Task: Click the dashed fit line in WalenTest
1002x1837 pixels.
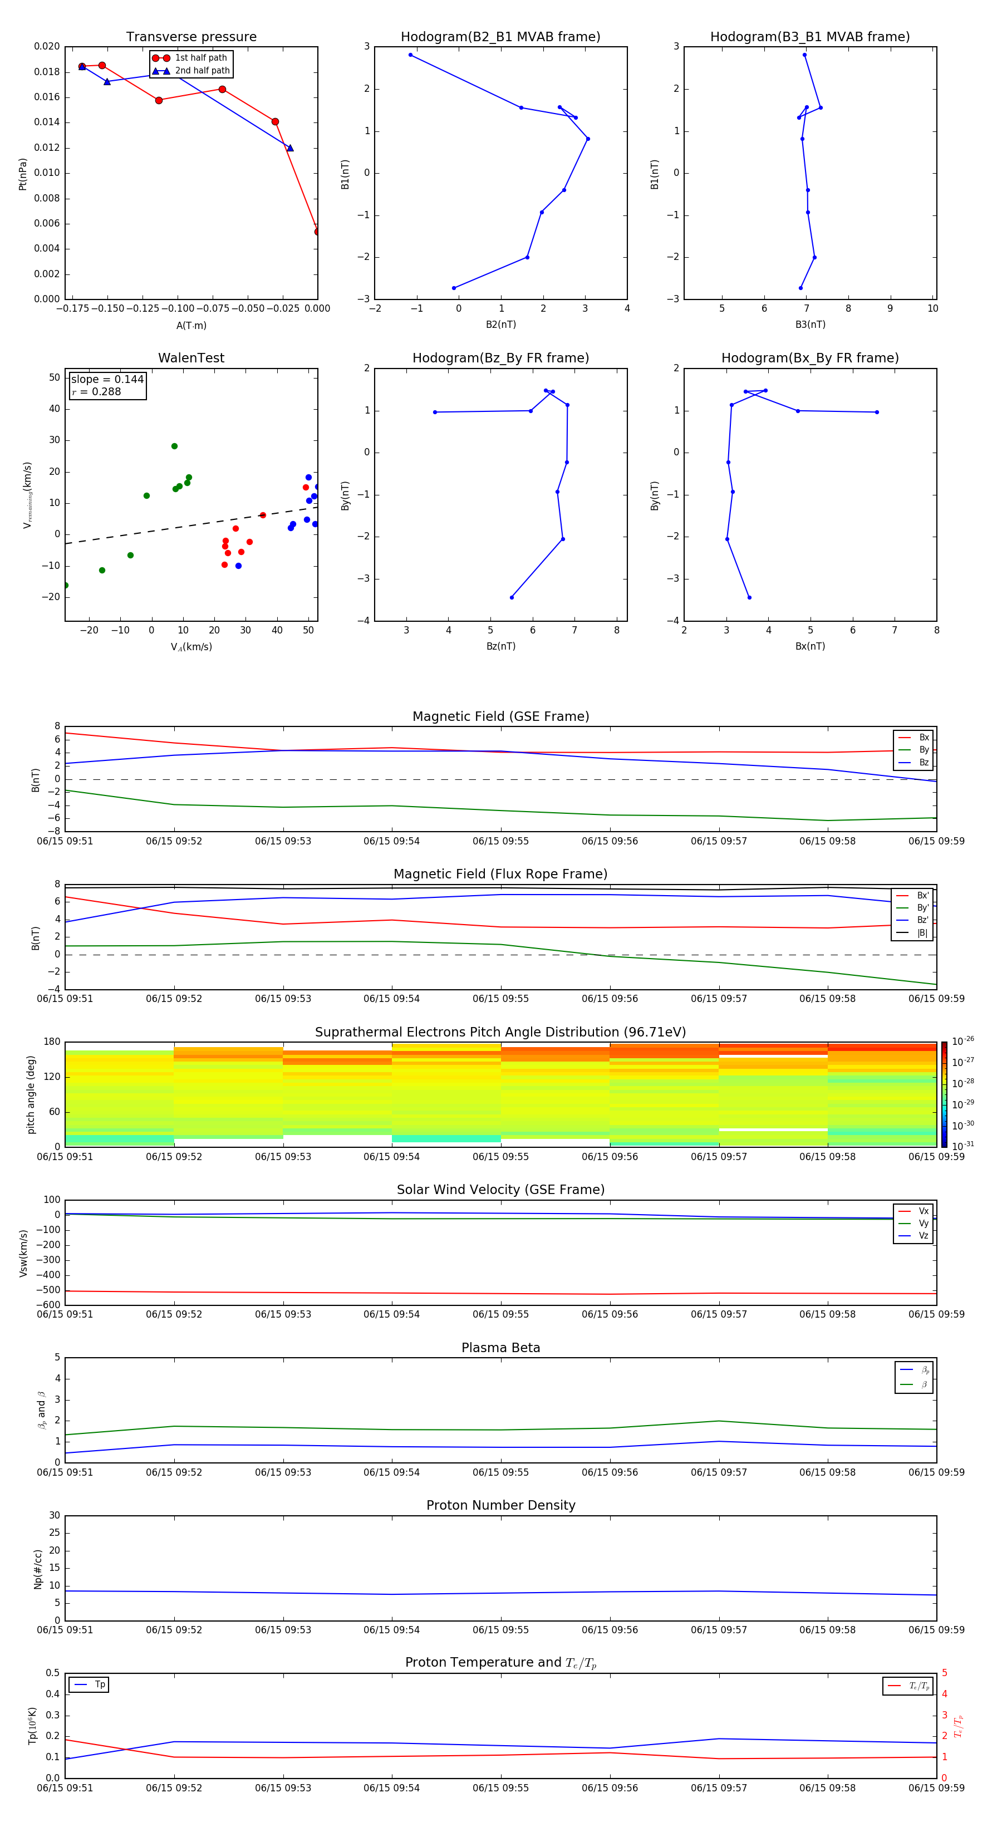Action: tap(191, 525)
